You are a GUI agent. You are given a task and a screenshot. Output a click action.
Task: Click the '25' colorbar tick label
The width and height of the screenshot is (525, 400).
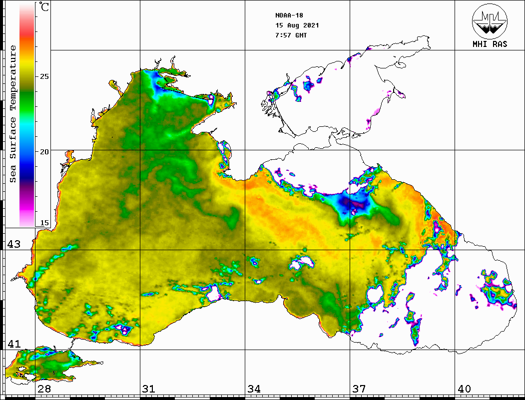click(44, 76)
